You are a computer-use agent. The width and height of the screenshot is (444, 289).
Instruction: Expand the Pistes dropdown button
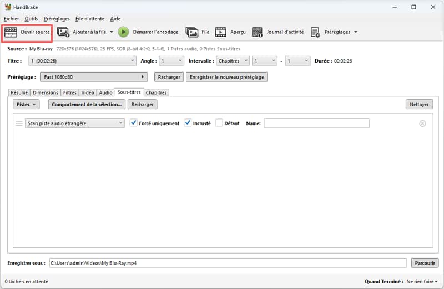tap(26, 105)
